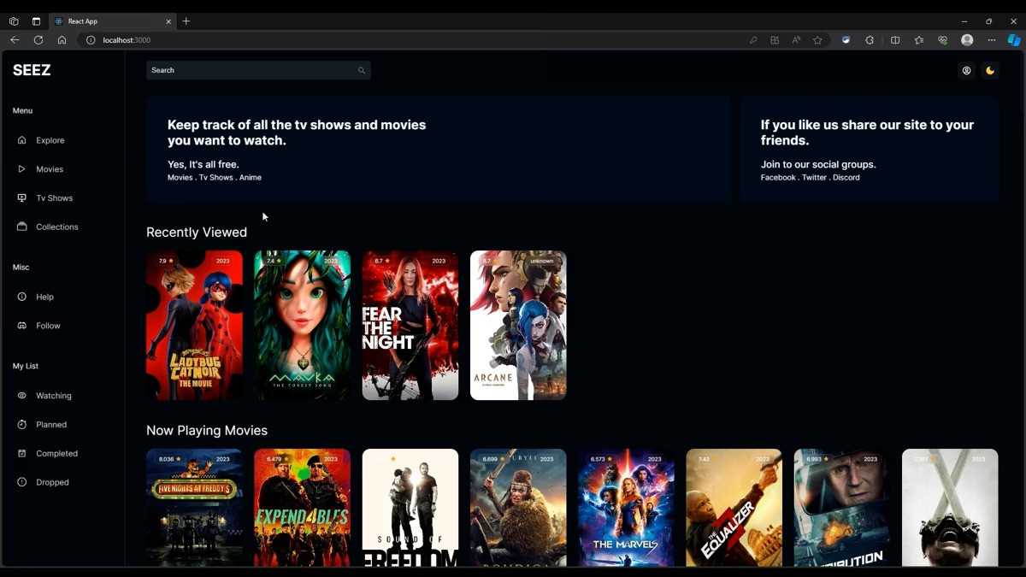Click the search magnifier icon
This screenshot has width=1026, height=577.
362,71
